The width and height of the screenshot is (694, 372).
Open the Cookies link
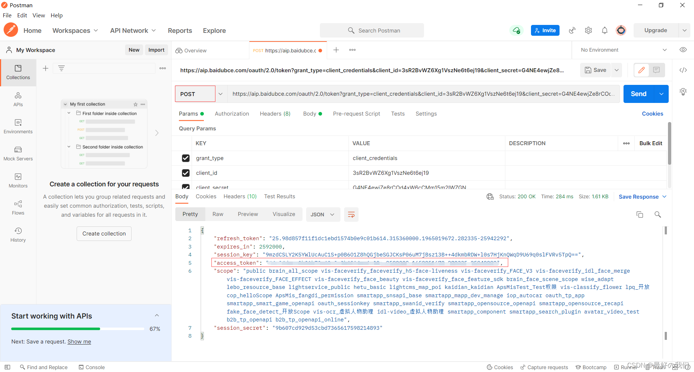click(x=652, y=114)
